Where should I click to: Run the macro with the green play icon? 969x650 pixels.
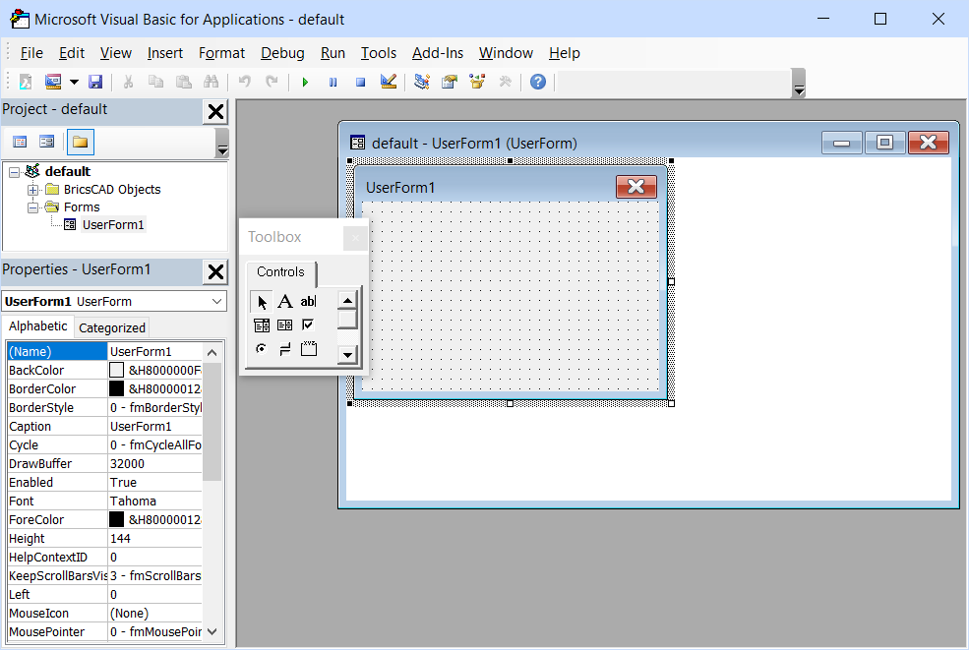click(305, 83)
